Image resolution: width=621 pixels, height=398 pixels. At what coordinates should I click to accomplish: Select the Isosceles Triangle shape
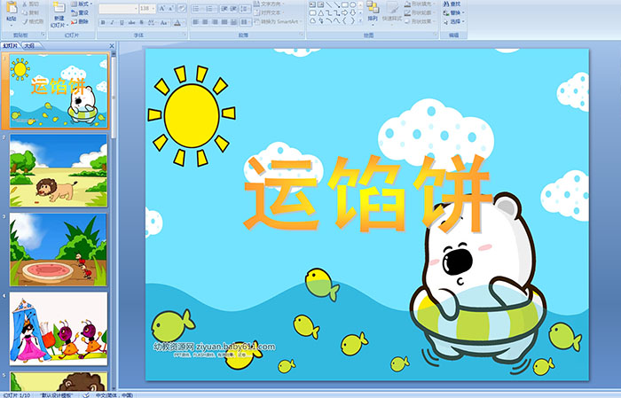coord(321,13)
